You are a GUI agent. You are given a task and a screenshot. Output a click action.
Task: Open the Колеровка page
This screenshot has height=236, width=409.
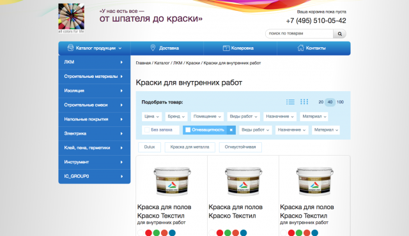240,48
